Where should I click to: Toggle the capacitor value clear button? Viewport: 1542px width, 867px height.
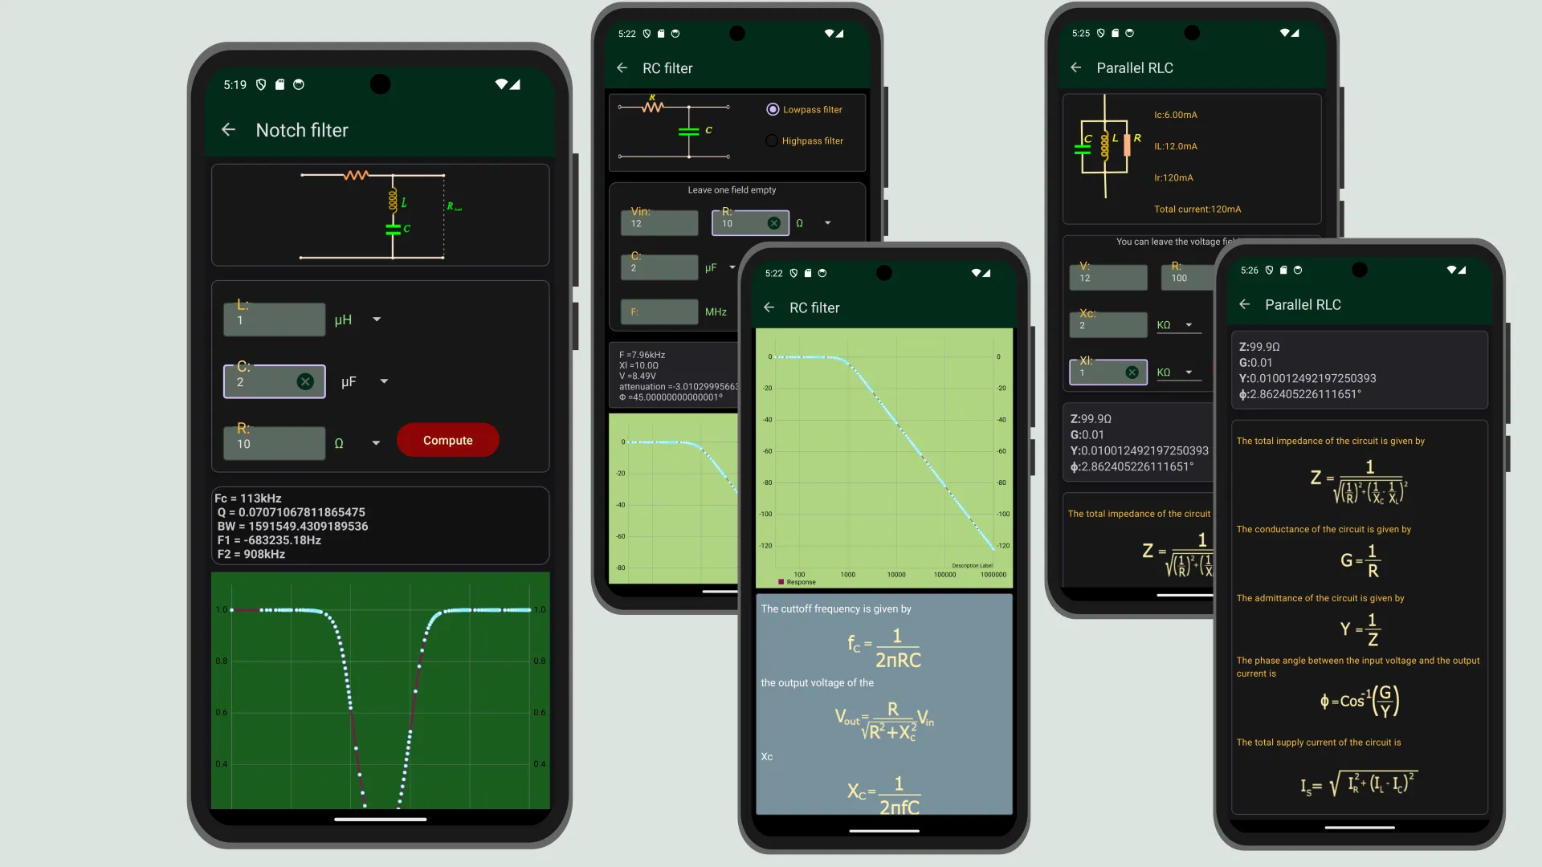[305, 381]
